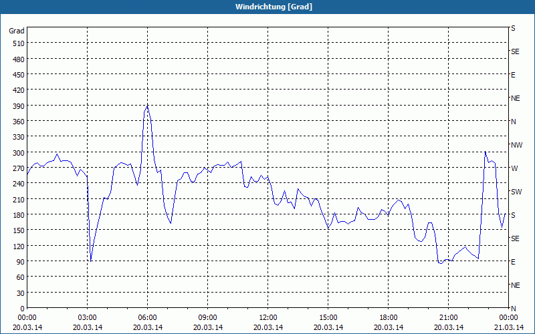
Task: Click the 60 y-axis tick label
Action: (21, 277)
